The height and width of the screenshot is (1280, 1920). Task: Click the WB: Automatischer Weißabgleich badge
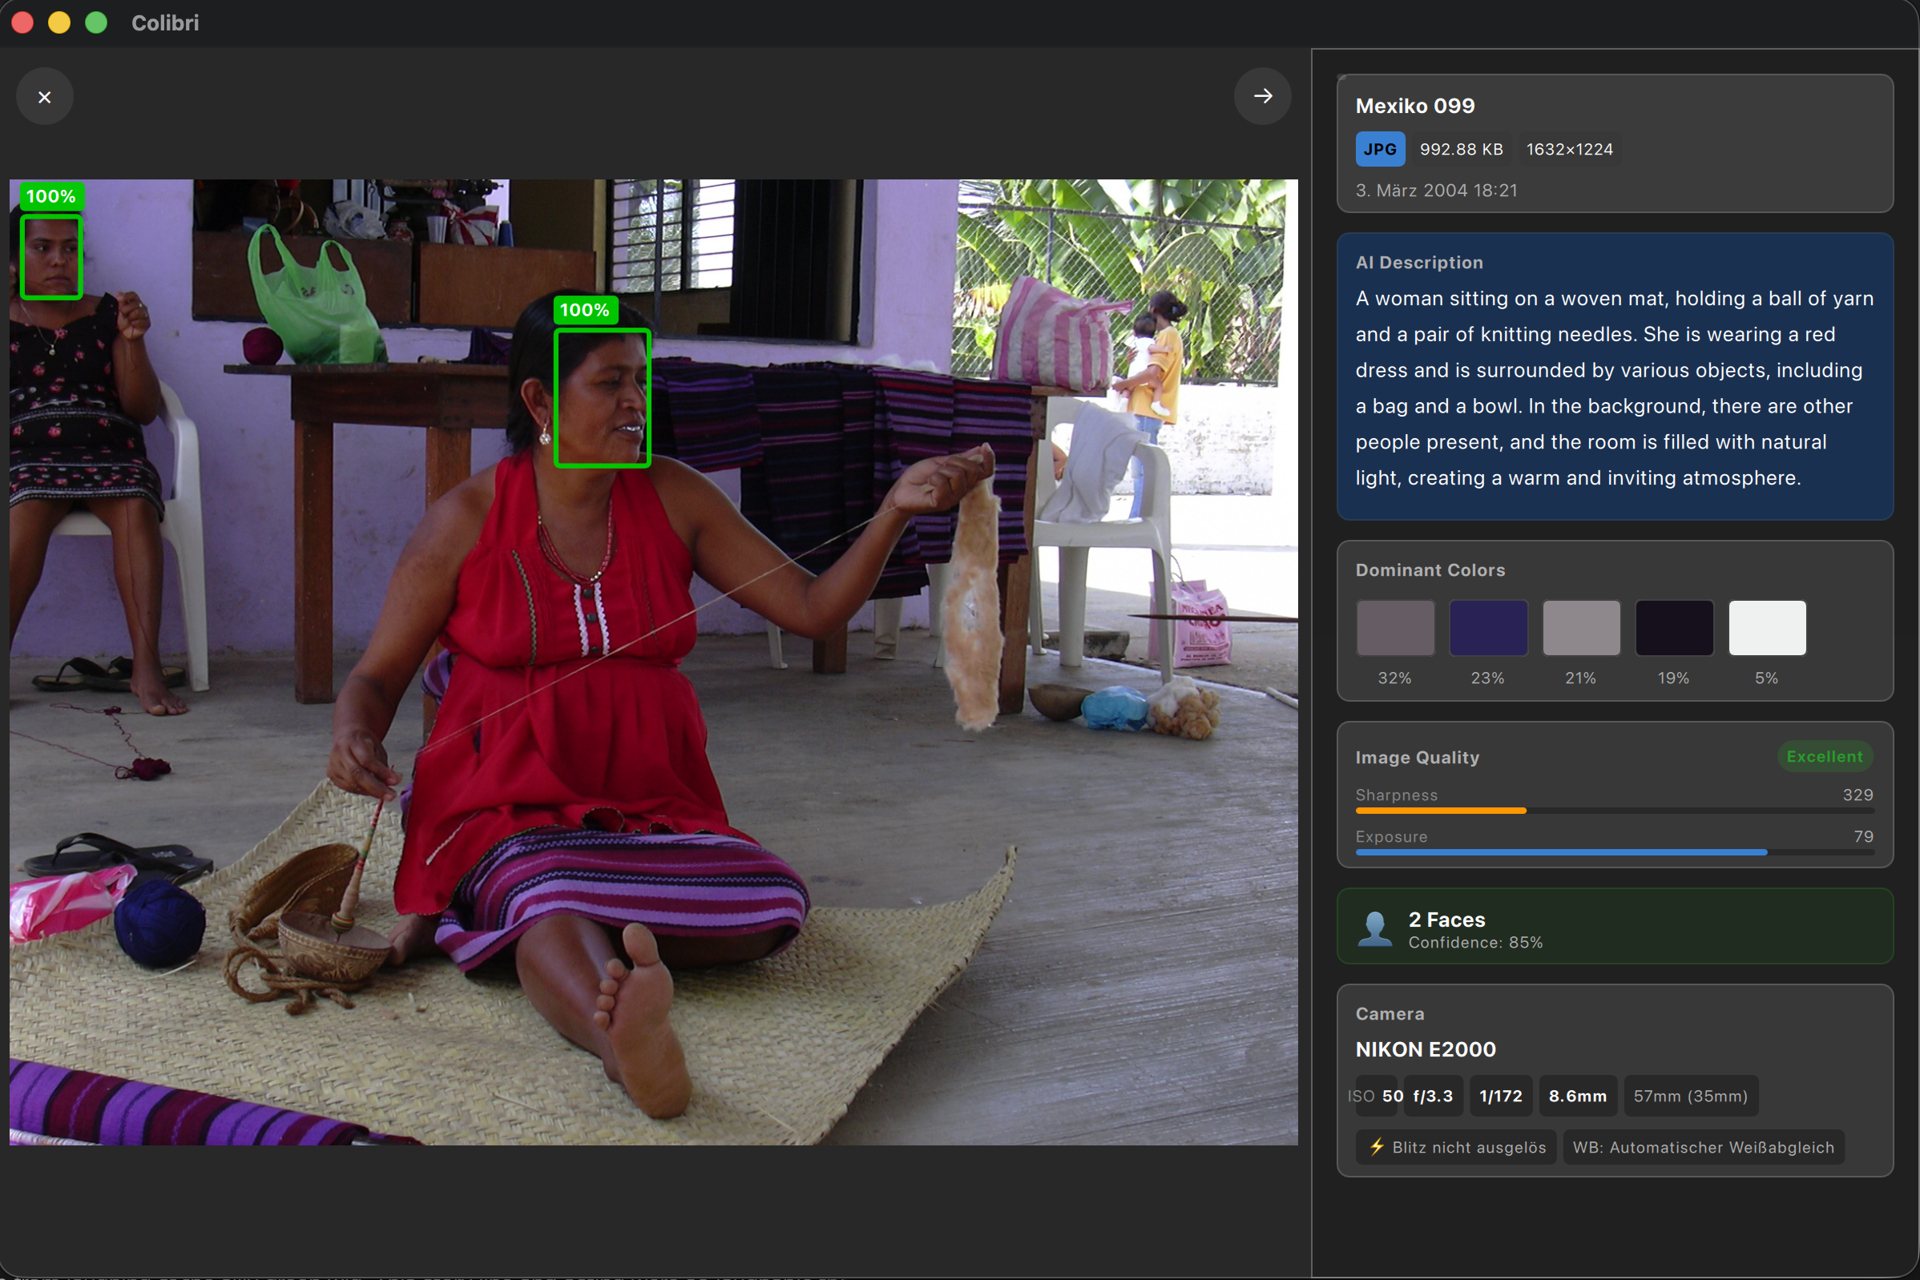(1703, 1146)
